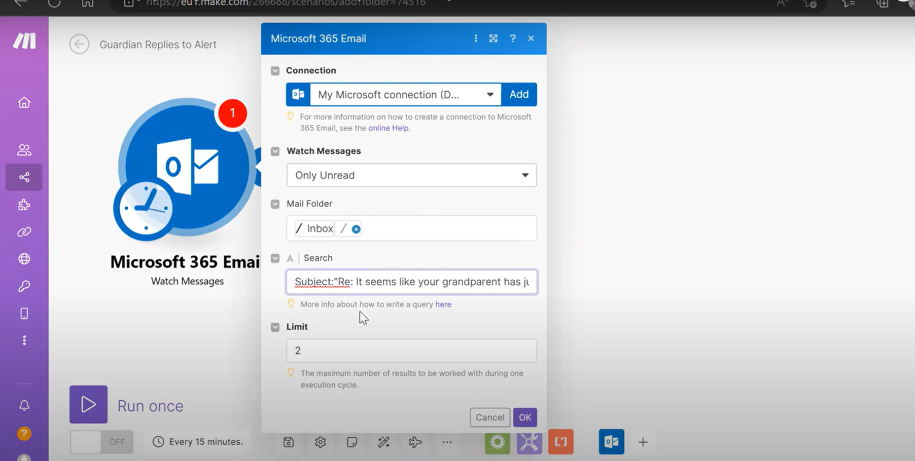
Task: Open the 'Every 15 minutes' schedule setting
Action: (198, 442)
